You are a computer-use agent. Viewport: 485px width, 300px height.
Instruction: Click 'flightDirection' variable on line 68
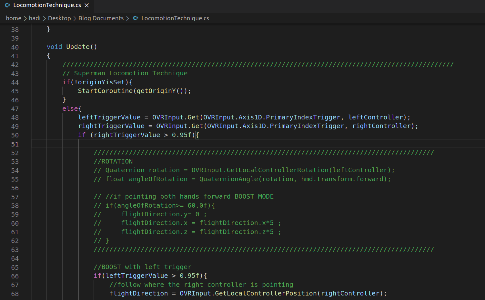[139, 293]
